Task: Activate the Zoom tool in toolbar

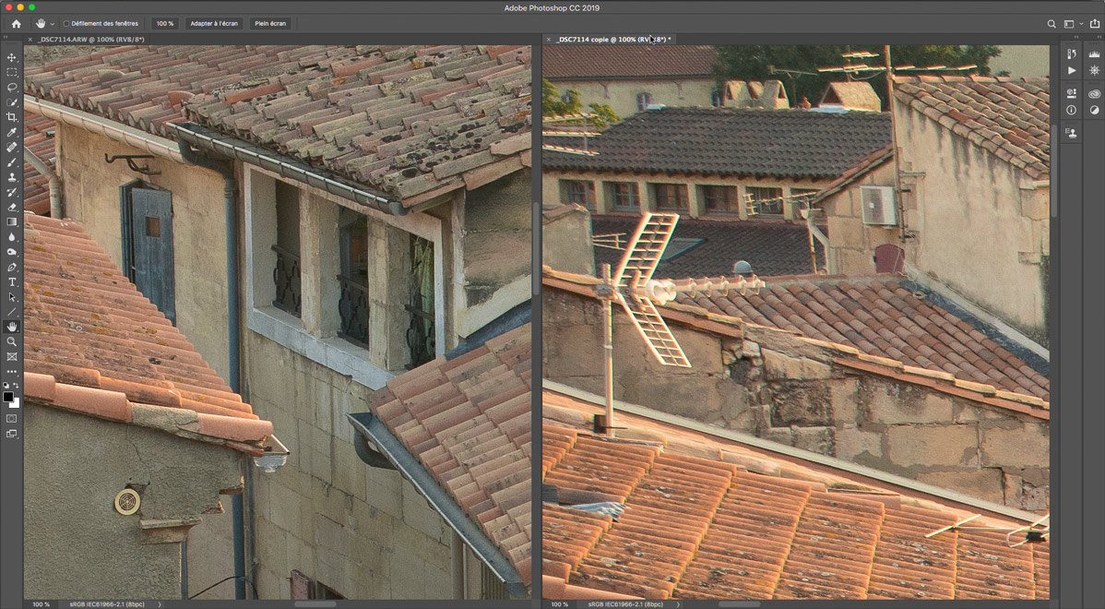Action: 12,341
